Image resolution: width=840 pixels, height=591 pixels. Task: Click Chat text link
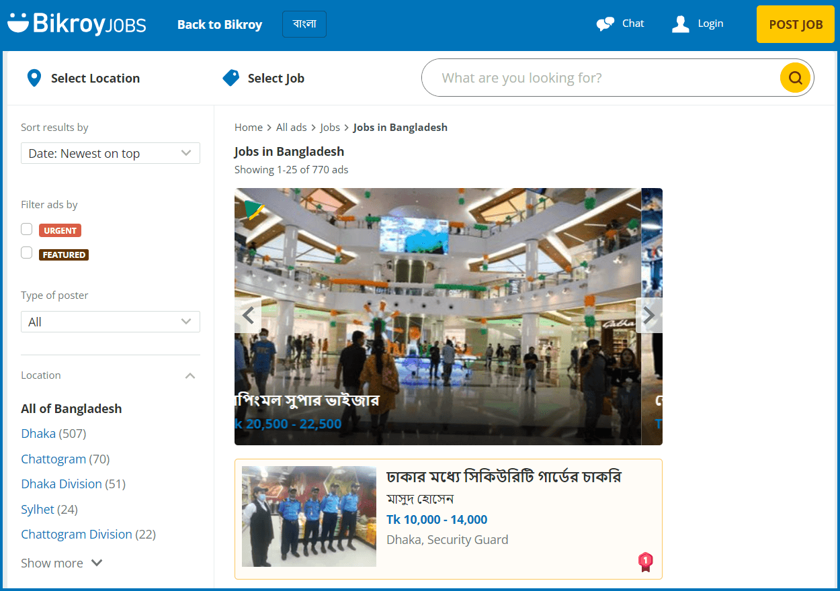(633, 24)
